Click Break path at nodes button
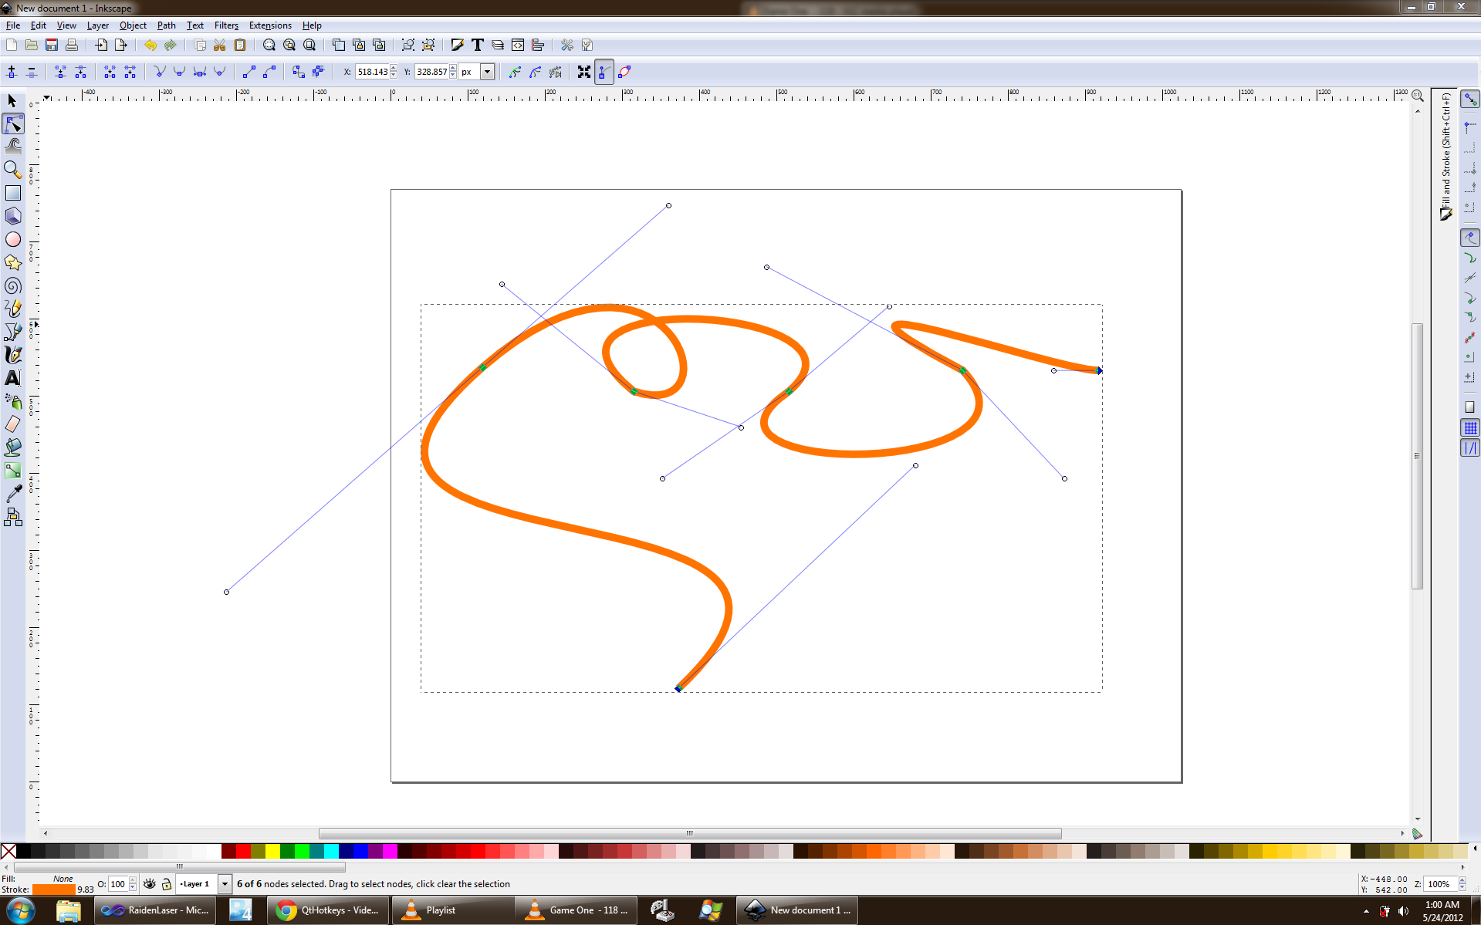Screen dimensions: 1481x925 tap(80, 72)
